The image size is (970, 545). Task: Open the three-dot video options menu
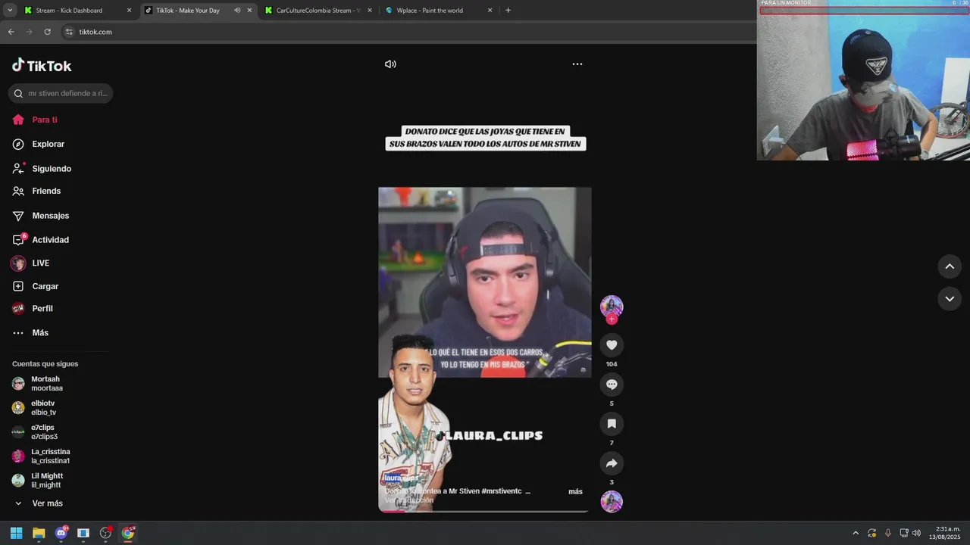click(x=577, y=64)
